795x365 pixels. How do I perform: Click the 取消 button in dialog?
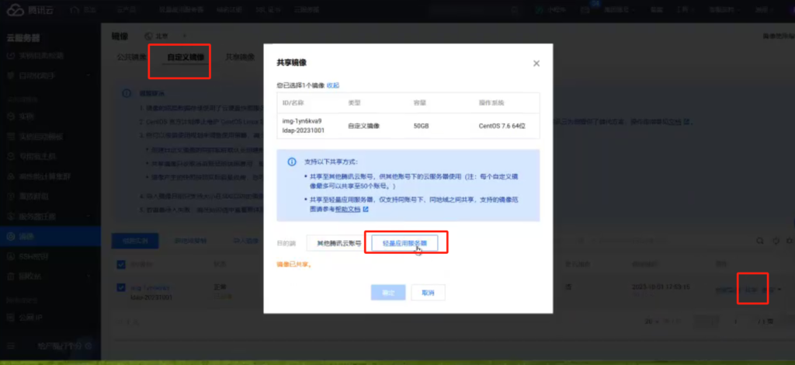(x=428, y=293)
